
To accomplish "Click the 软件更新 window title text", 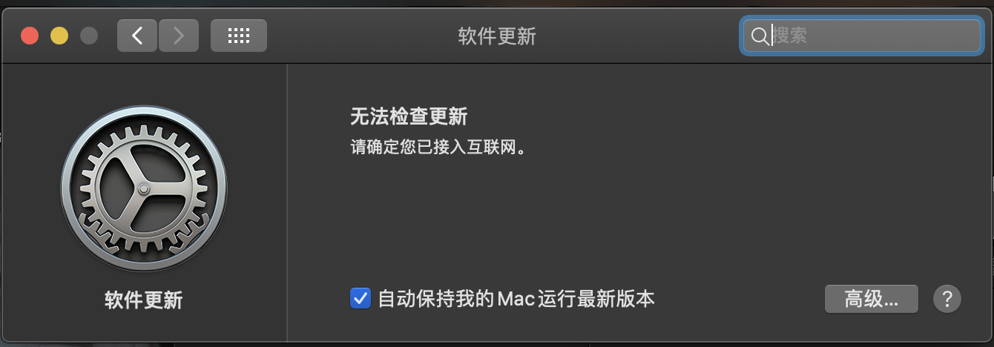I will click(497, 36).
